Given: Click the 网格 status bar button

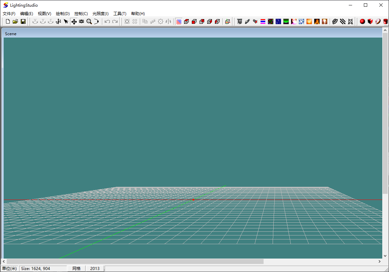Looking at the screenshot, I should point(76,269).
